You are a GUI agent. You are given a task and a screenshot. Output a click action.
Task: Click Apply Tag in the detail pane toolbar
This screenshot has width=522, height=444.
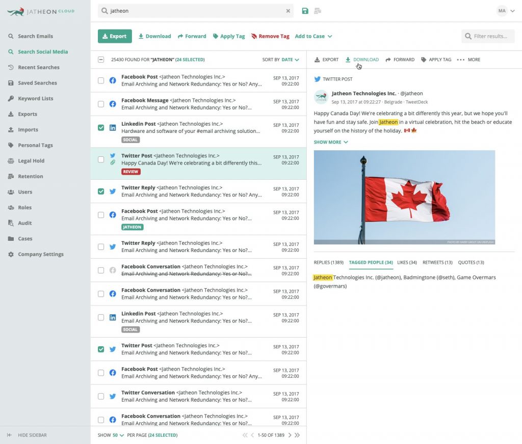coord(436,60)
